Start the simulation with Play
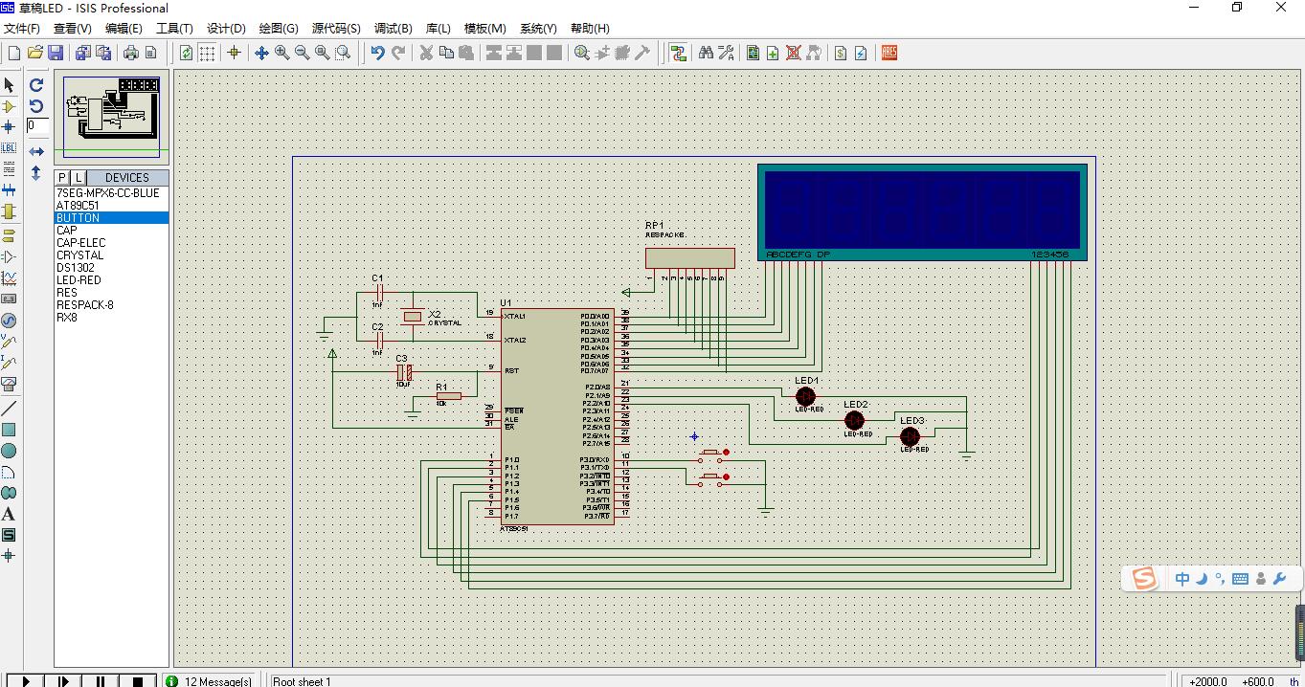Image resolution: width=1305 pixels, height=687 pixels. [26, 681]
